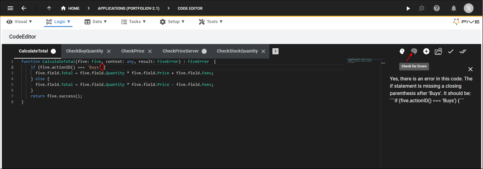
Task: Open the Tasks menu
Action: (x=133, y=22)
